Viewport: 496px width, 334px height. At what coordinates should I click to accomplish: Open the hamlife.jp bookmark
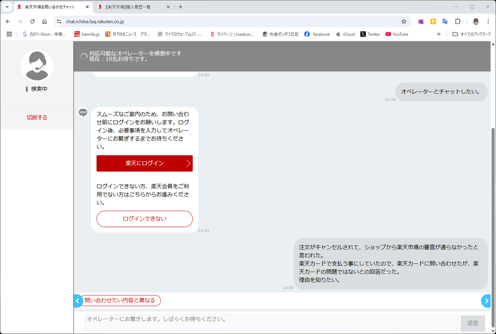87,34
